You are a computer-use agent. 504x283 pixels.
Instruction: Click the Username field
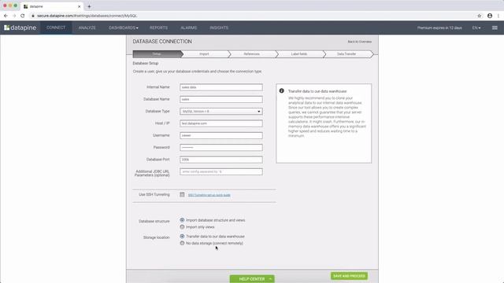click(x=221, y=135)
